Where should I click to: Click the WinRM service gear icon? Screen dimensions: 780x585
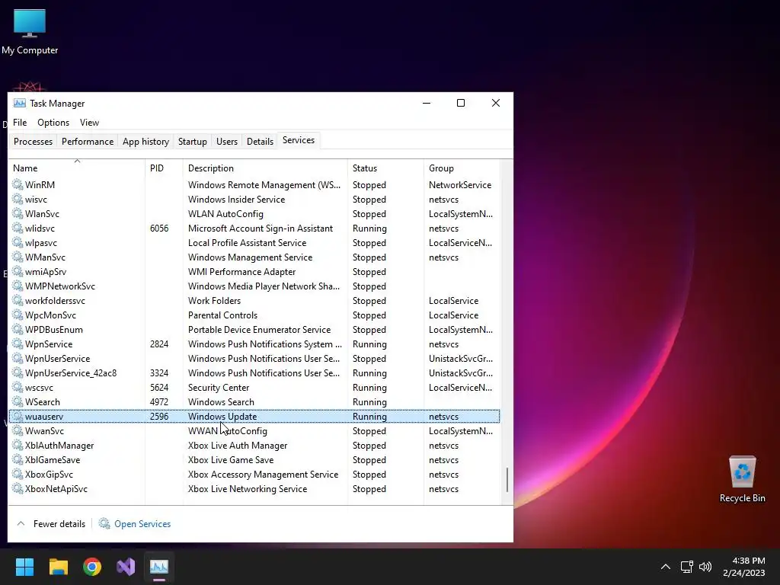click(18, 184)
